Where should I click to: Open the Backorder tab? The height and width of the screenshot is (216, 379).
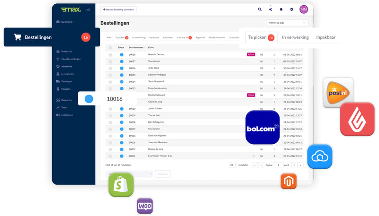pos(168,38)
